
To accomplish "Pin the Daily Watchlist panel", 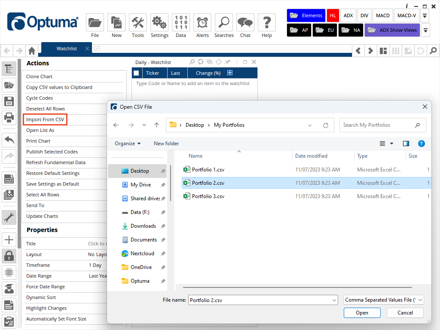I will click(x=228, y=62).
